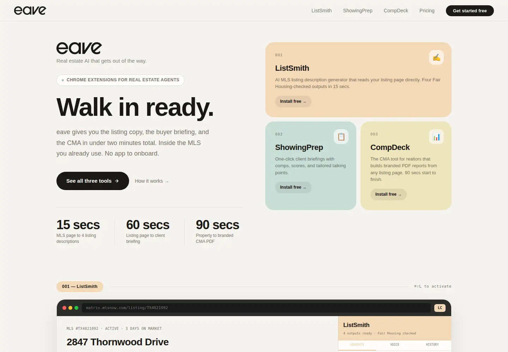Click the Get started free button

pos(470,11)
